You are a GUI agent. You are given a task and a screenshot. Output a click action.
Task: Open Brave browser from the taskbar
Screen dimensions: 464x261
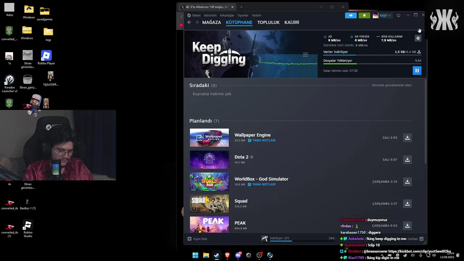click(227, 255)
